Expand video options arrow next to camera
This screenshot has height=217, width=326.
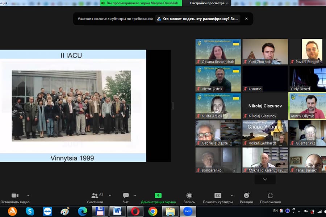(x=28, y=196)
